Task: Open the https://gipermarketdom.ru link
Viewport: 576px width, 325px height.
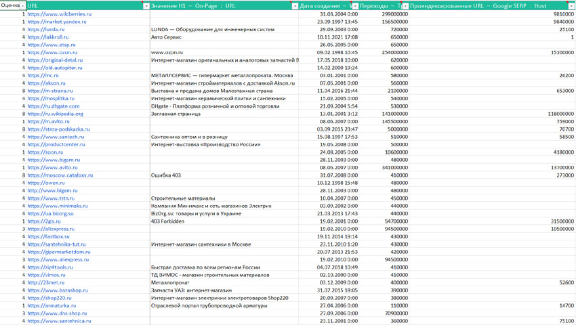Action: point(59,252)
